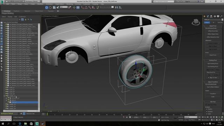Select the Select and Move tool
The image size is (224, 126).
pyautogui.click(x=47, y=7)
